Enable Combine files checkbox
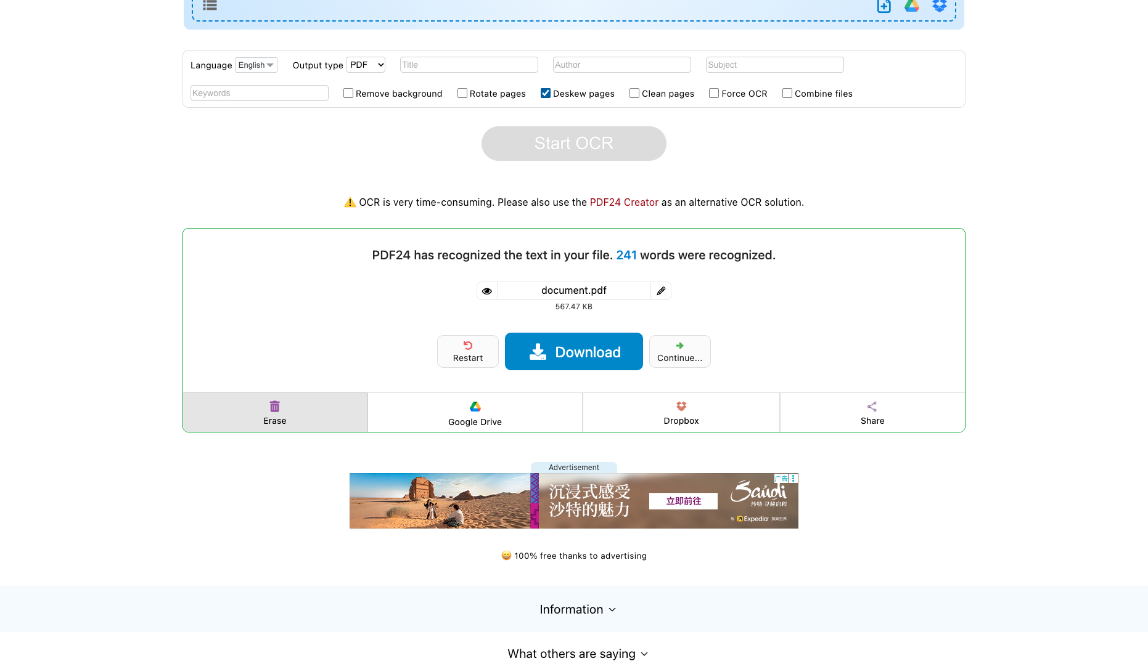This screenshot has width=1148, height=661. [787, 93]
